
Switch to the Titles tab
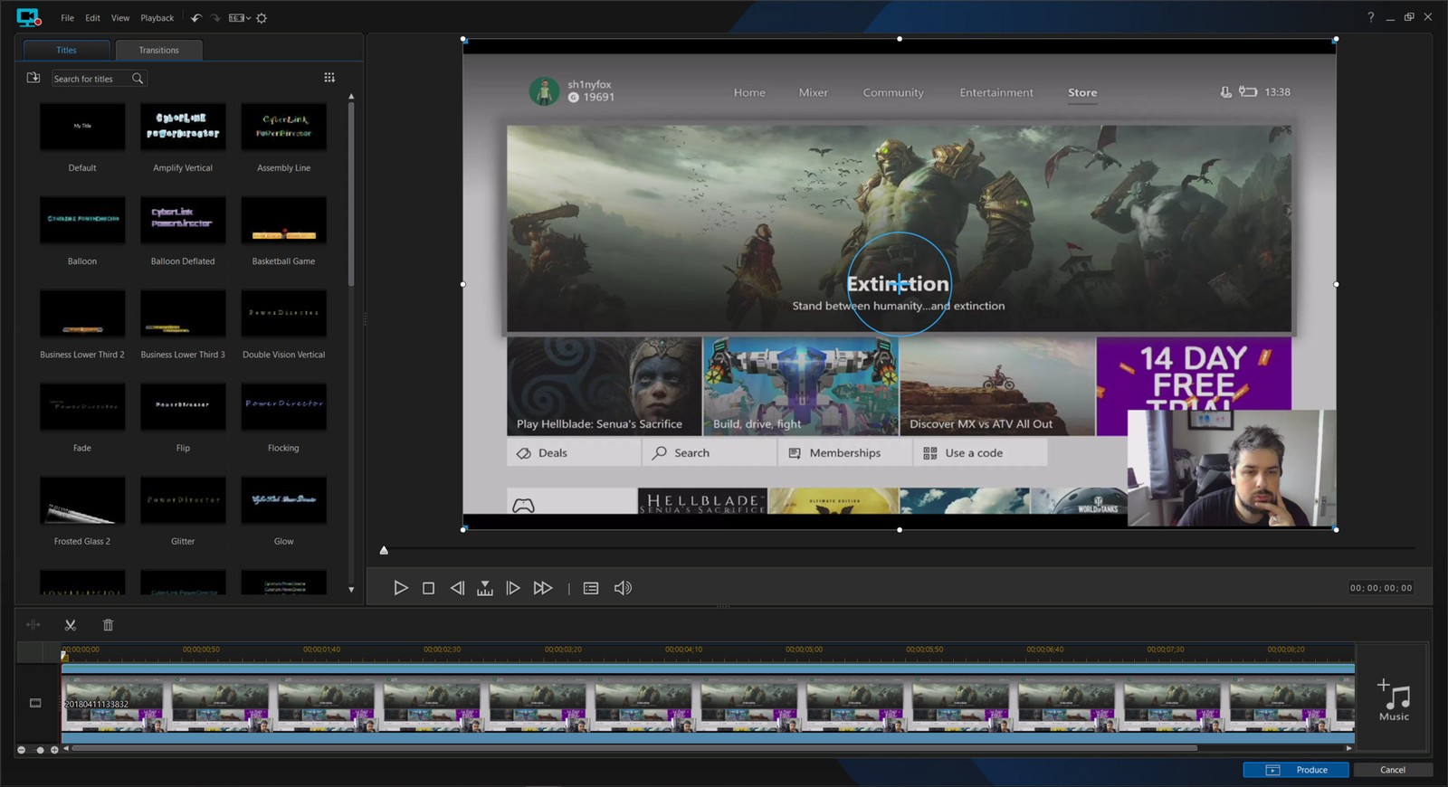click(66, 50)
